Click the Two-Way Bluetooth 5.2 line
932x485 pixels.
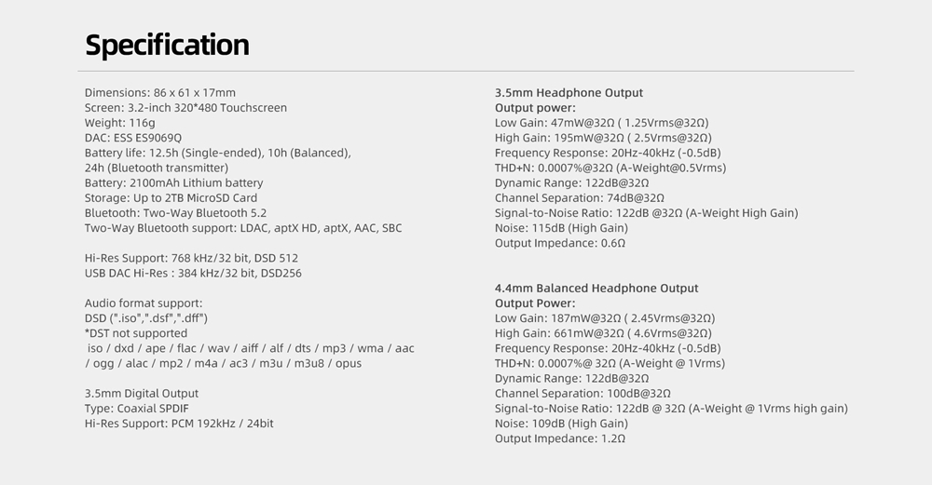pyautogui.click(x=167, y=213)
